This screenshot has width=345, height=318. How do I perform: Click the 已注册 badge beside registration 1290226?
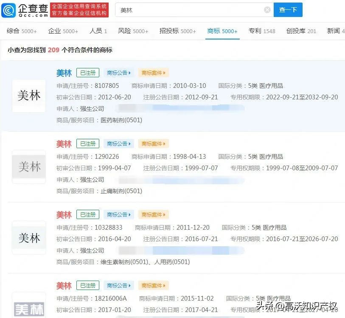pos(87,144)
